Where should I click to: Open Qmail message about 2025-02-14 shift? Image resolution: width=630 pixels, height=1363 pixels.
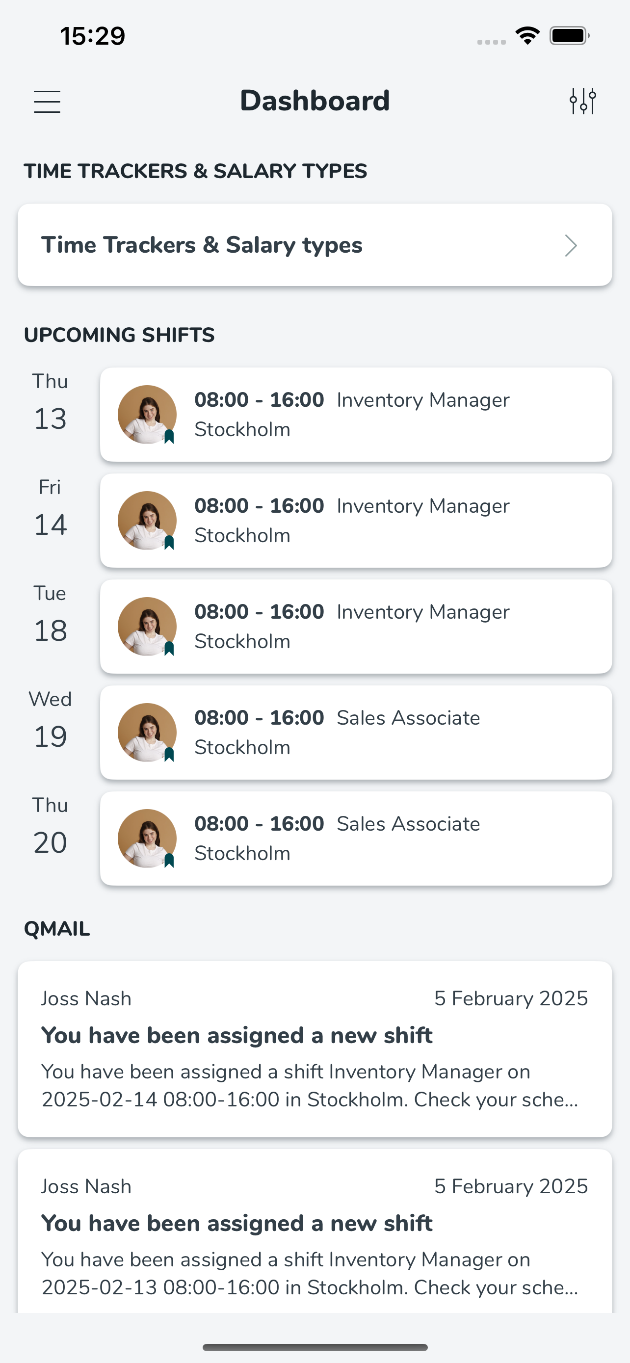coord(315,1048)
